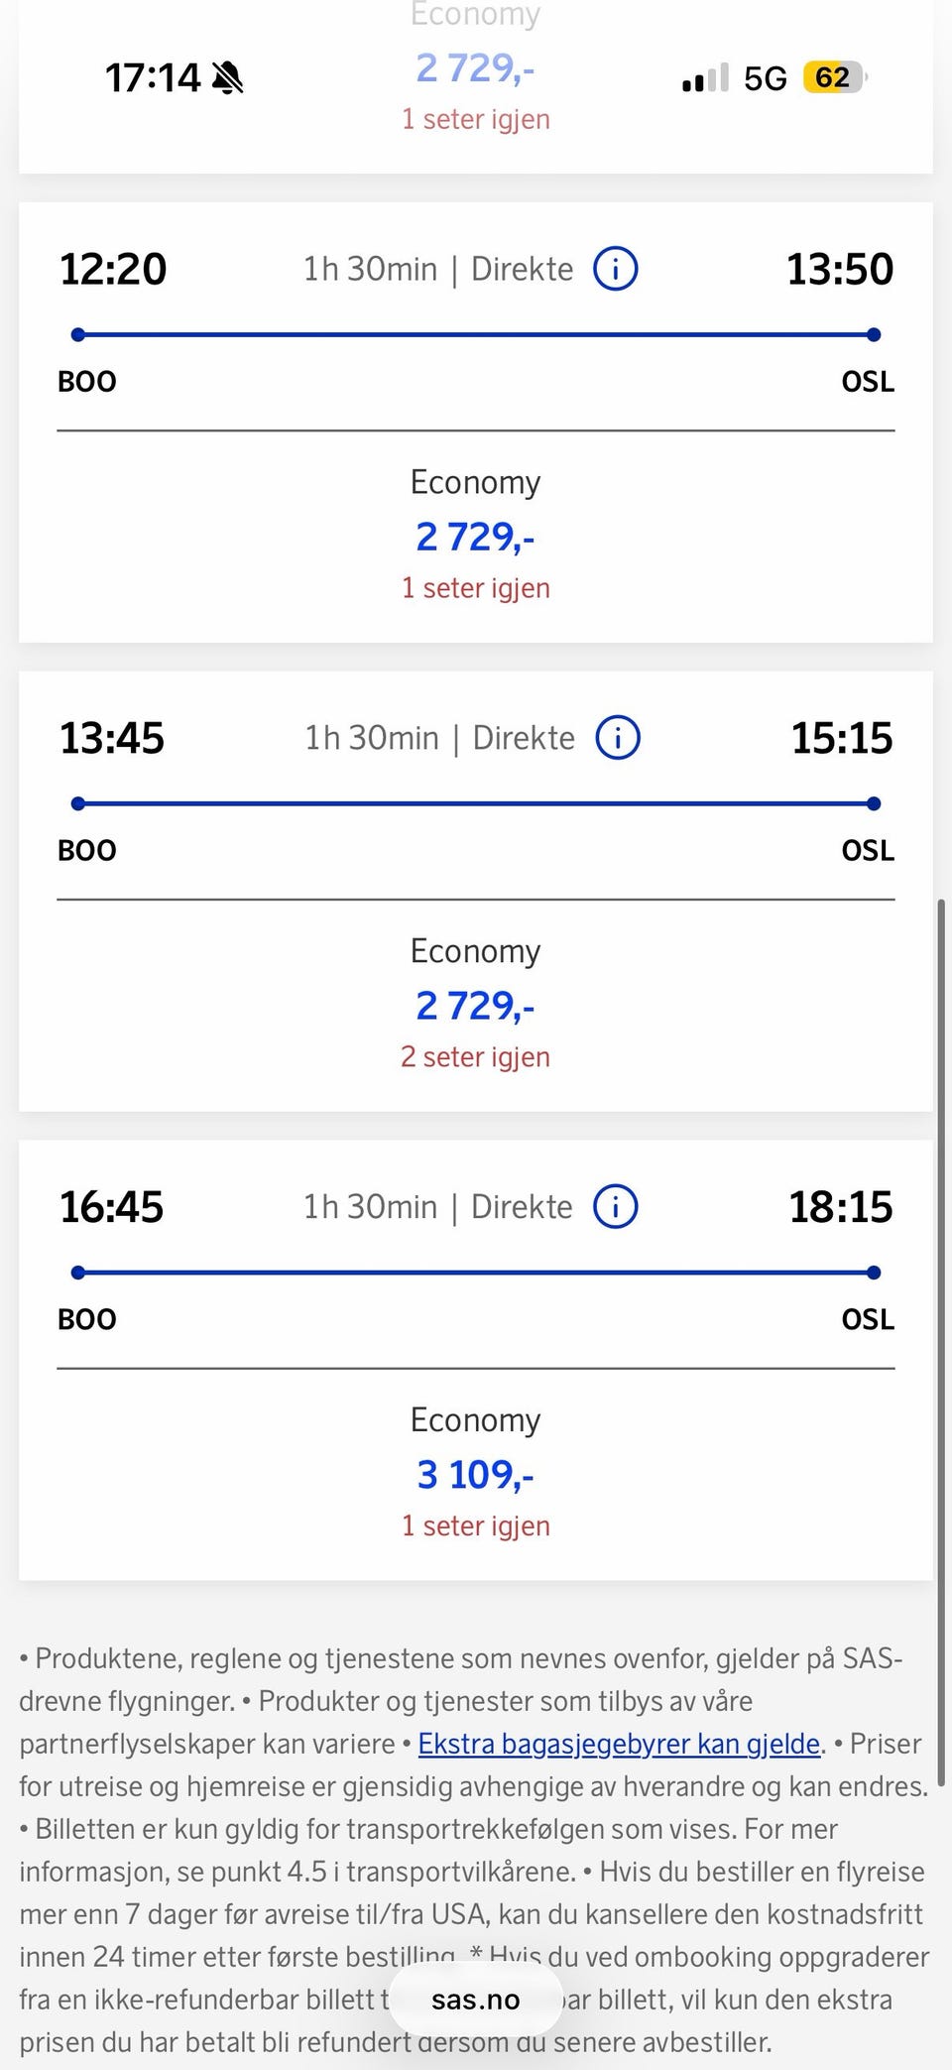Viewport: 952px width, 2070px height.
Task: Tap BOO origin on 16:45 flight
Action: point(87,1319)
